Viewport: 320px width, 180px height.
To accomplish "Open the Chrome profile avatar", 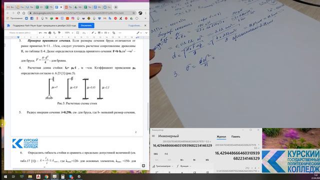I will coord(140,13).
